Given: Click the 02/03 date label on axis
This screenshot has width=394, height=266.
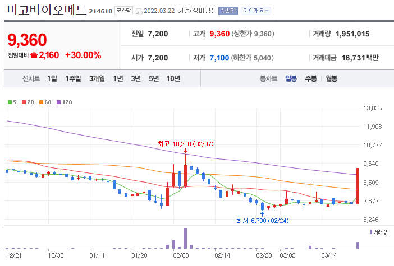Looking at the screenshot, I should [x=181, y=255].
